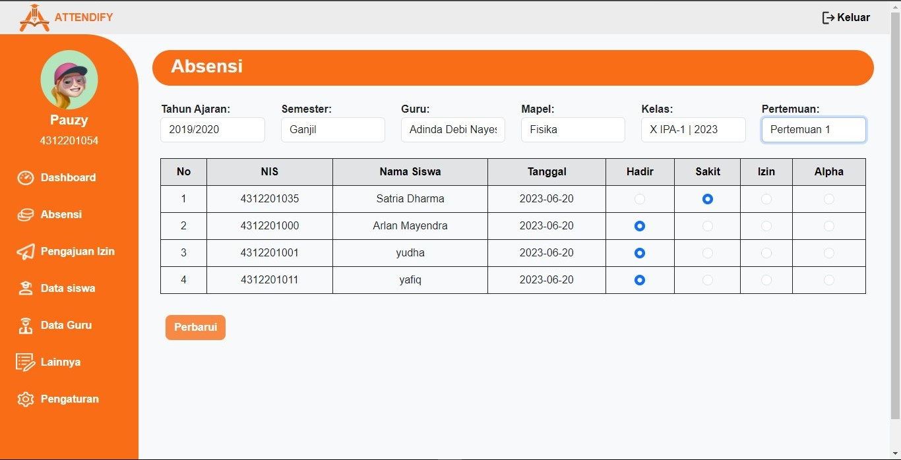Expand the Semester dropdown
Image resolution: width=901 pixels, height=460 pixels.
[x=332, y=130]
